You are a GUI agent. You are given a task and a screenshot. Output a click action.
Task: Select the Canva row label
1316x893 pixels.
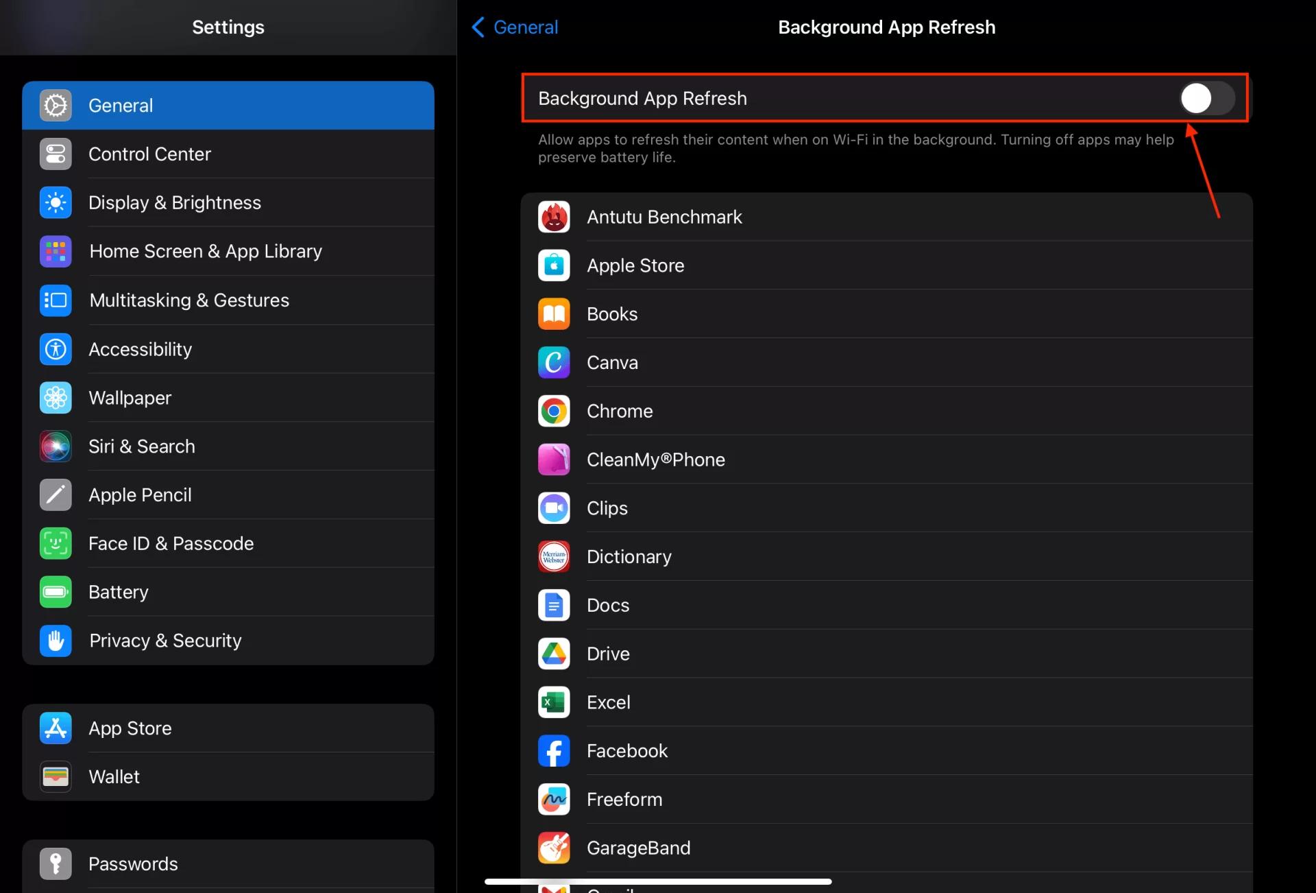click(612, 363)
